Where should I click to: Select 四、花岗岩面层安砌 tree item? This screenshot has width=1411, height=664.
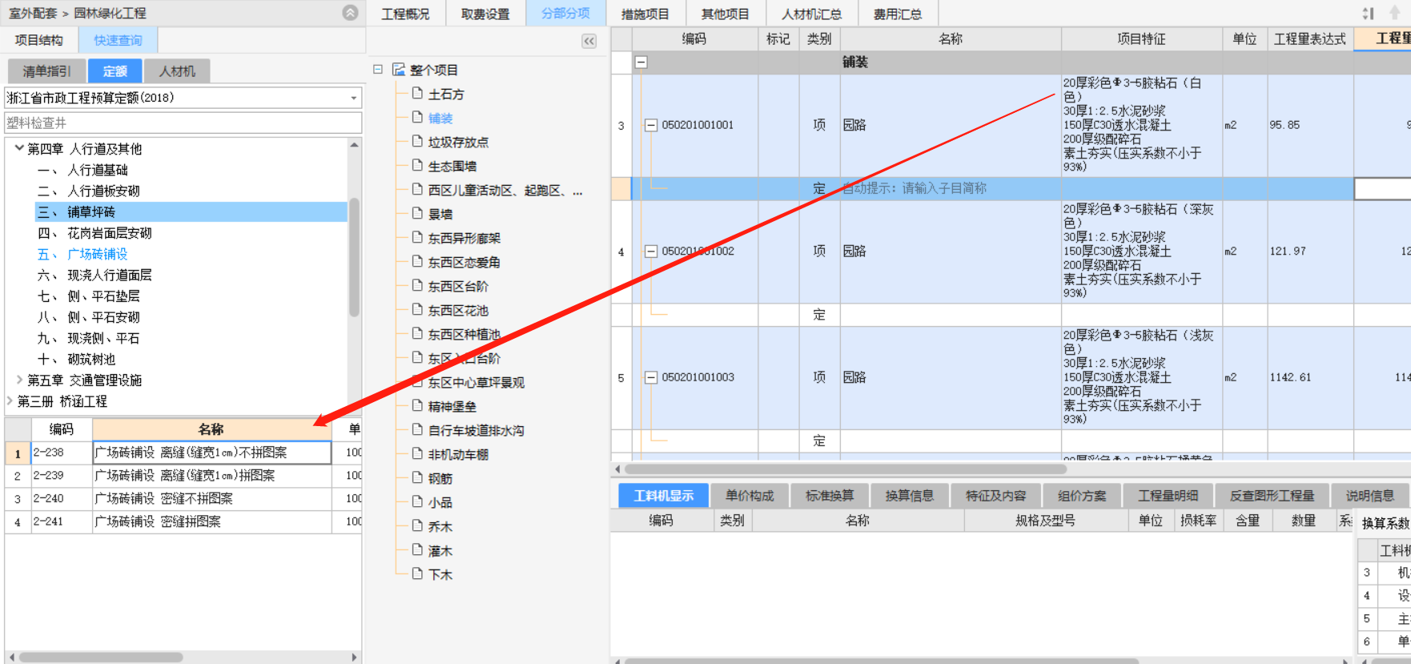click(95, 233)
